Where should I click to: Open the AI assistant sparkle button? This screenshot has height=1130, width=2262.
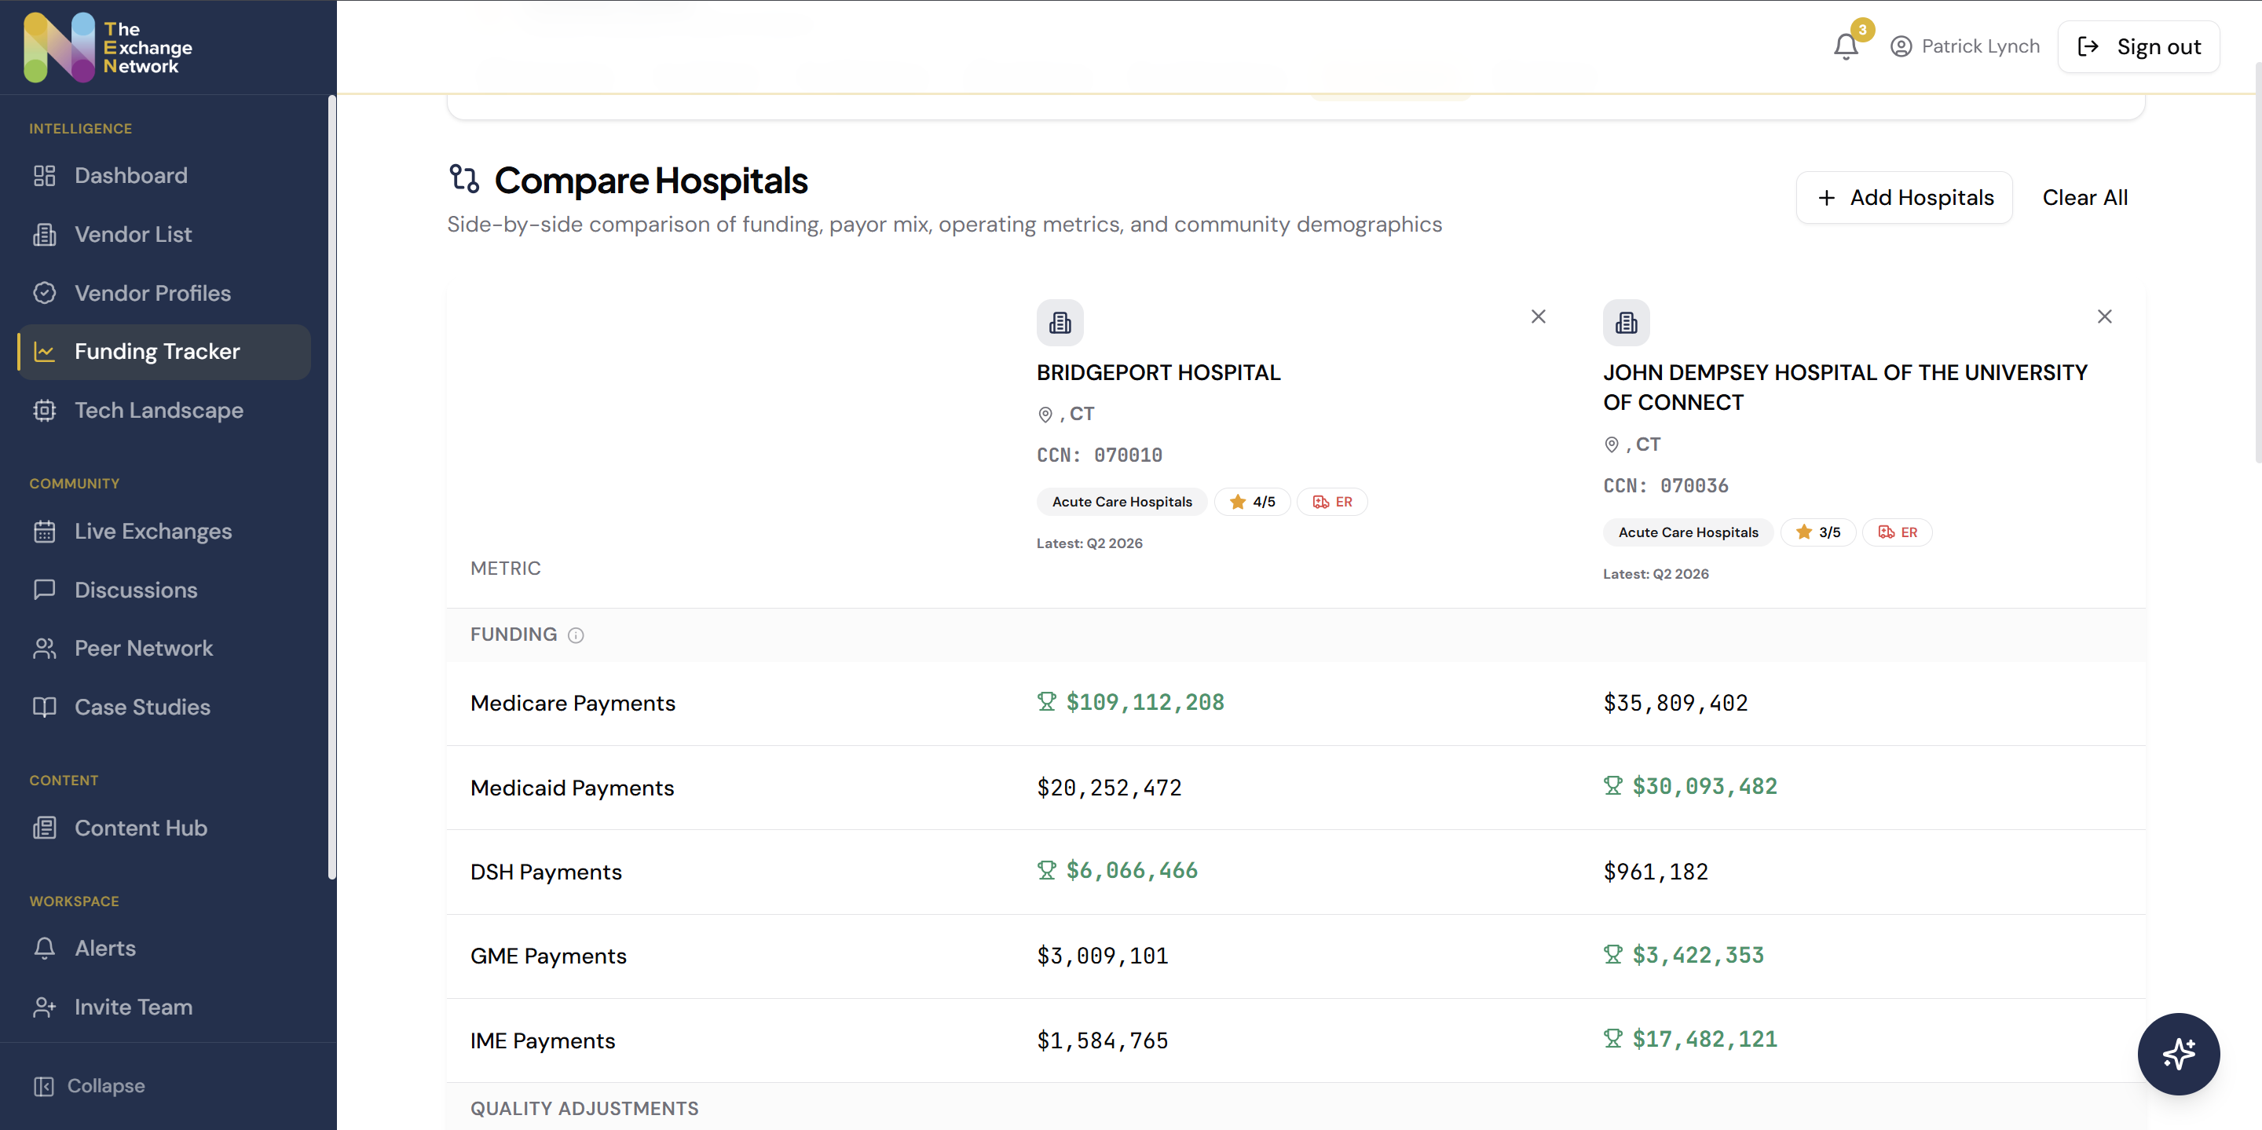pos(2178,1054)
